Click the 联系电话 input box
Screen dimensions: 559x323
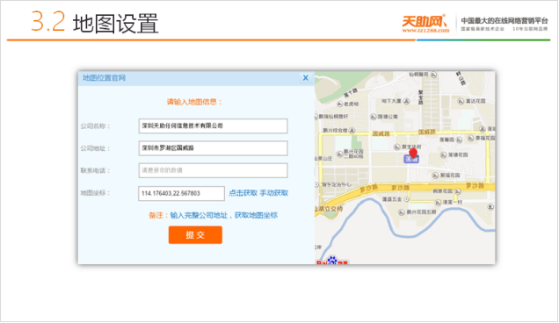(213, 170)
